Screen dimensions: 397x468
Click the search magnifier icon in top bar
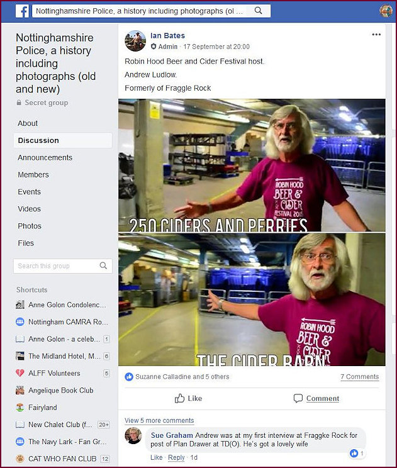point(258,11)
